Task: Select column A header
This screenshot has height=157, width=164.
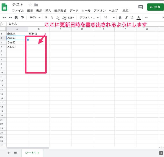Action: (17, 29)
